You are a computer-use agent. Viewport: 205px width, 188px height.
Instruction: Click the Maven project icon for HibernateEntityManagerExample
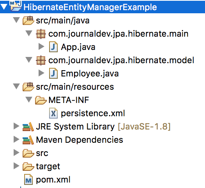pyautogui.click(x=16, y=6)
